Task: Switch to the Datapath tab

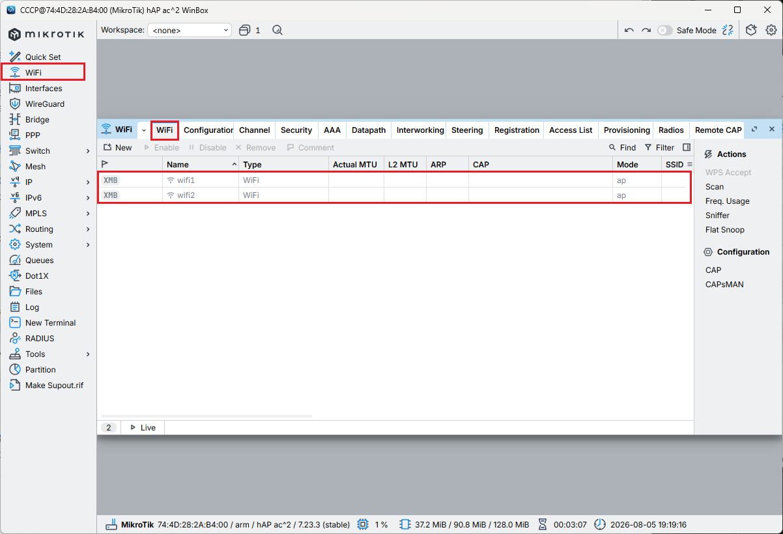Action: (x=369, y=130)
